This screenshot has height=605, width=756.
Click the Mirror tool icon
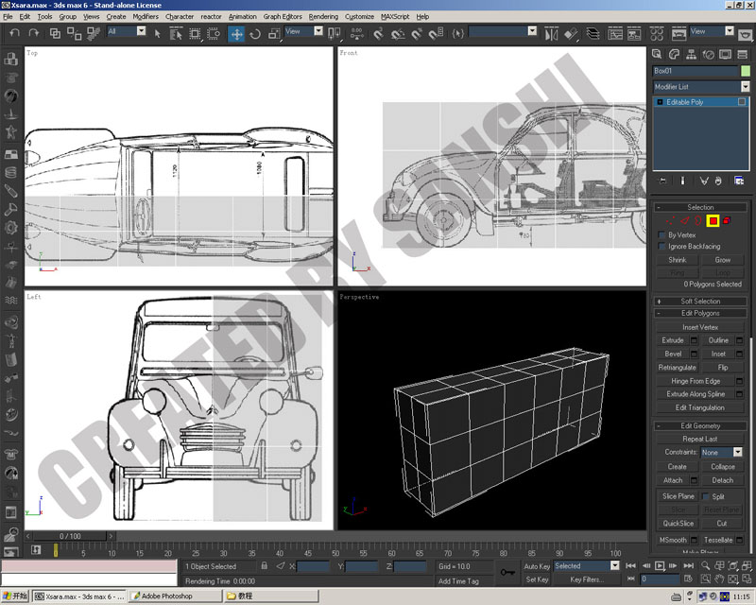click(x=551, y=34)
